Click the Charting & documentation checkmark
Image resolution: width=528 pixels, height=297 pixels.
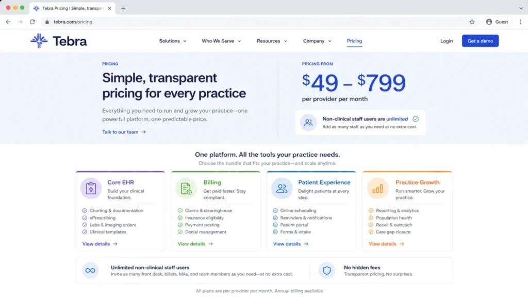[85, 210]
